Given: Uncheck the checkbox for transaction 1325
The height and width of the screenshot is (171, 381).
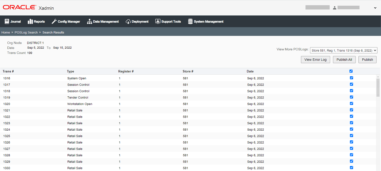Looking at the screenshot, I should pyautogui.click(x=351, y=136).
